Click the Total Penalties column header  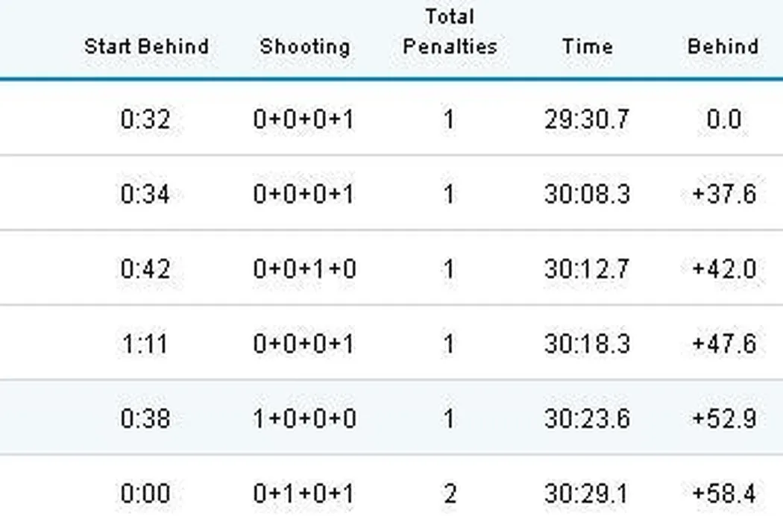(450, 32)
